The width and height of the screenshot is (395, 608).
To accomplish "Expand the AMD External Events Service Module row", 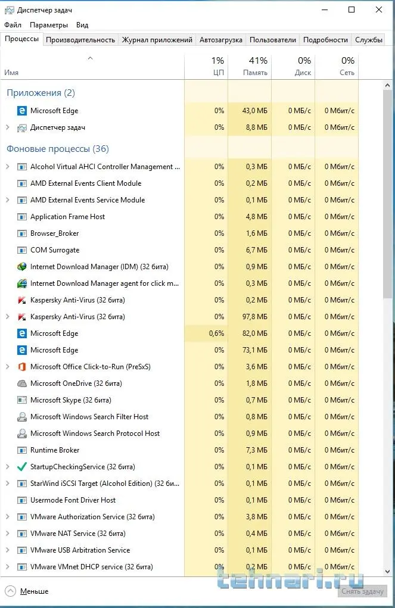I will click(8, 200).
